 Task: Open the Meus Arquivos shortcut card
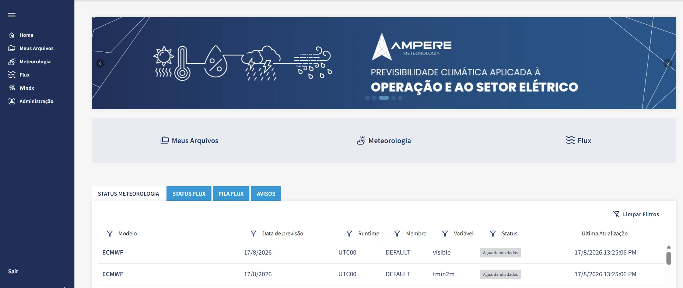coord(189,141)
